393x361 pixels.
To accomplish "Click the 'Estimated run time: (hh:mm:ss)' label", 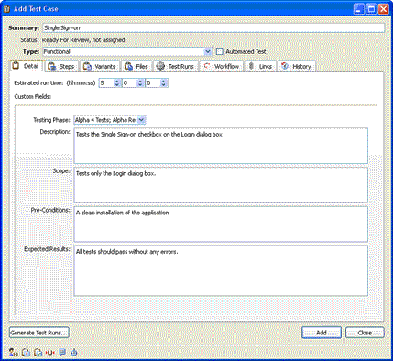I will 55,83.
